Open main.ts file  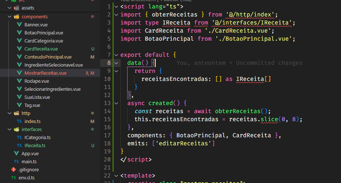[x=29, y=162]
